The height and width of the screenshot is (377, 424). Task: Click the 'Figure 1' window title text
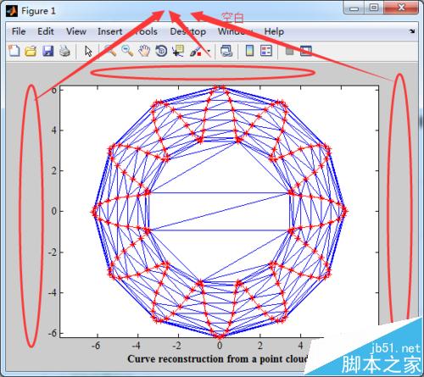[x=39, y=11]
